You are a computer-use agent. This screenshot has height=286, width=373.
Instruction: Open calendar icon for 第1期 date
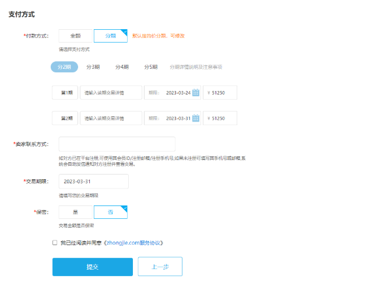[x=196, y=92]
